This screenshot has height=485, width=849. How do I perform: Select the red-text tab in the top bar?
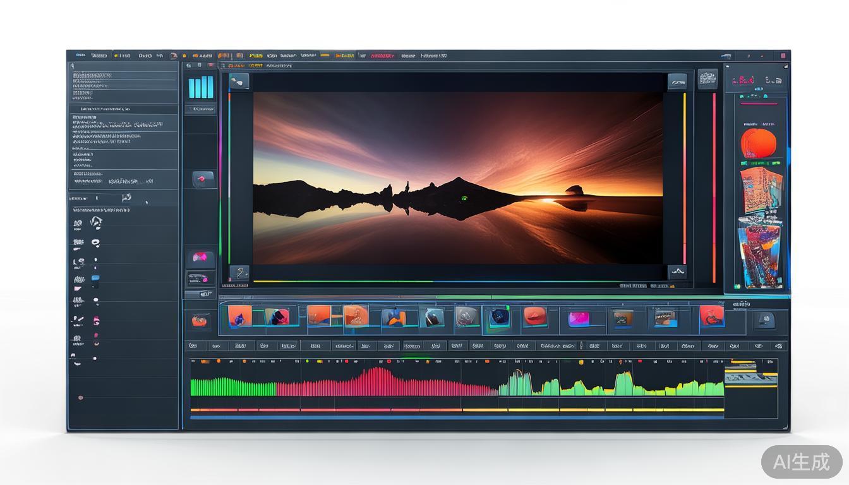tap(382, 56)
